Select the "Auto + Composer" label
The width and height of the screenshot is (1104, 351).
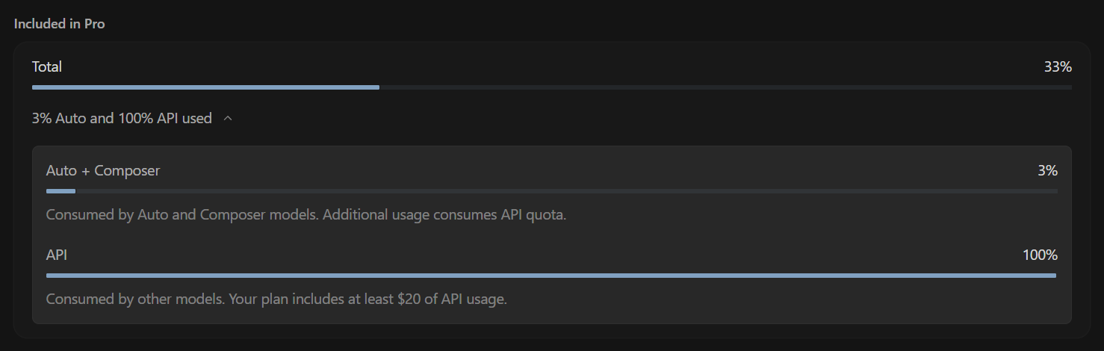click(x=103, y=170)
